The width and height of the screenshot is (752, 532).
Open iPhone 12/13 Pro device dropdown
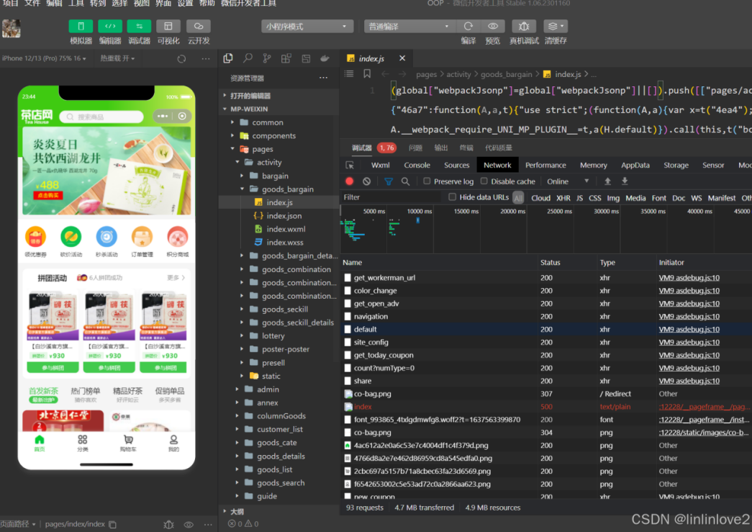[44, 58]
